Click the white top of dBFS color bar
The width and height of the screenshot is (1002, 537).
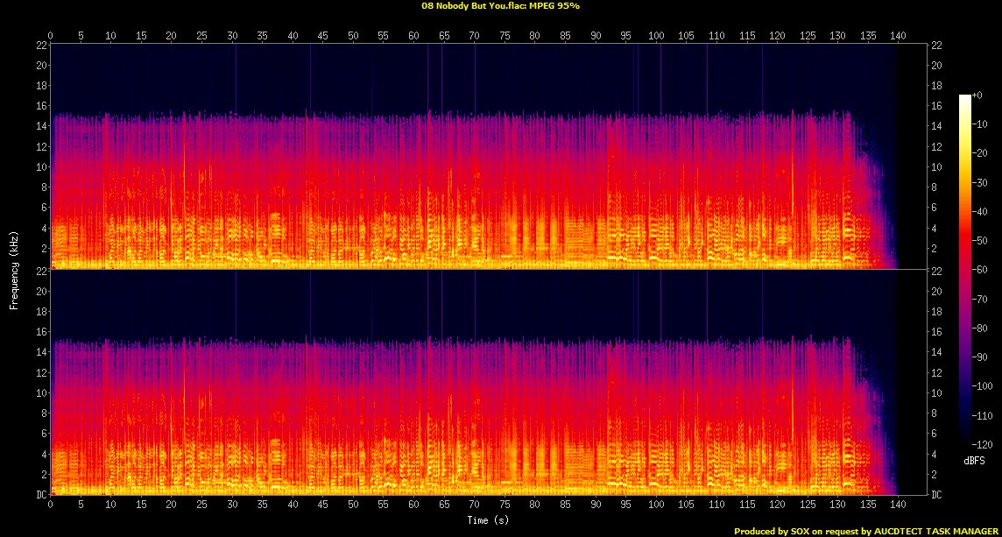965,97
